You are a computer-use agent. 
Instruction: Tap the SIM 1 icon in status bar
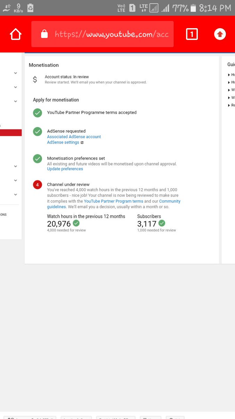[132, 8]
